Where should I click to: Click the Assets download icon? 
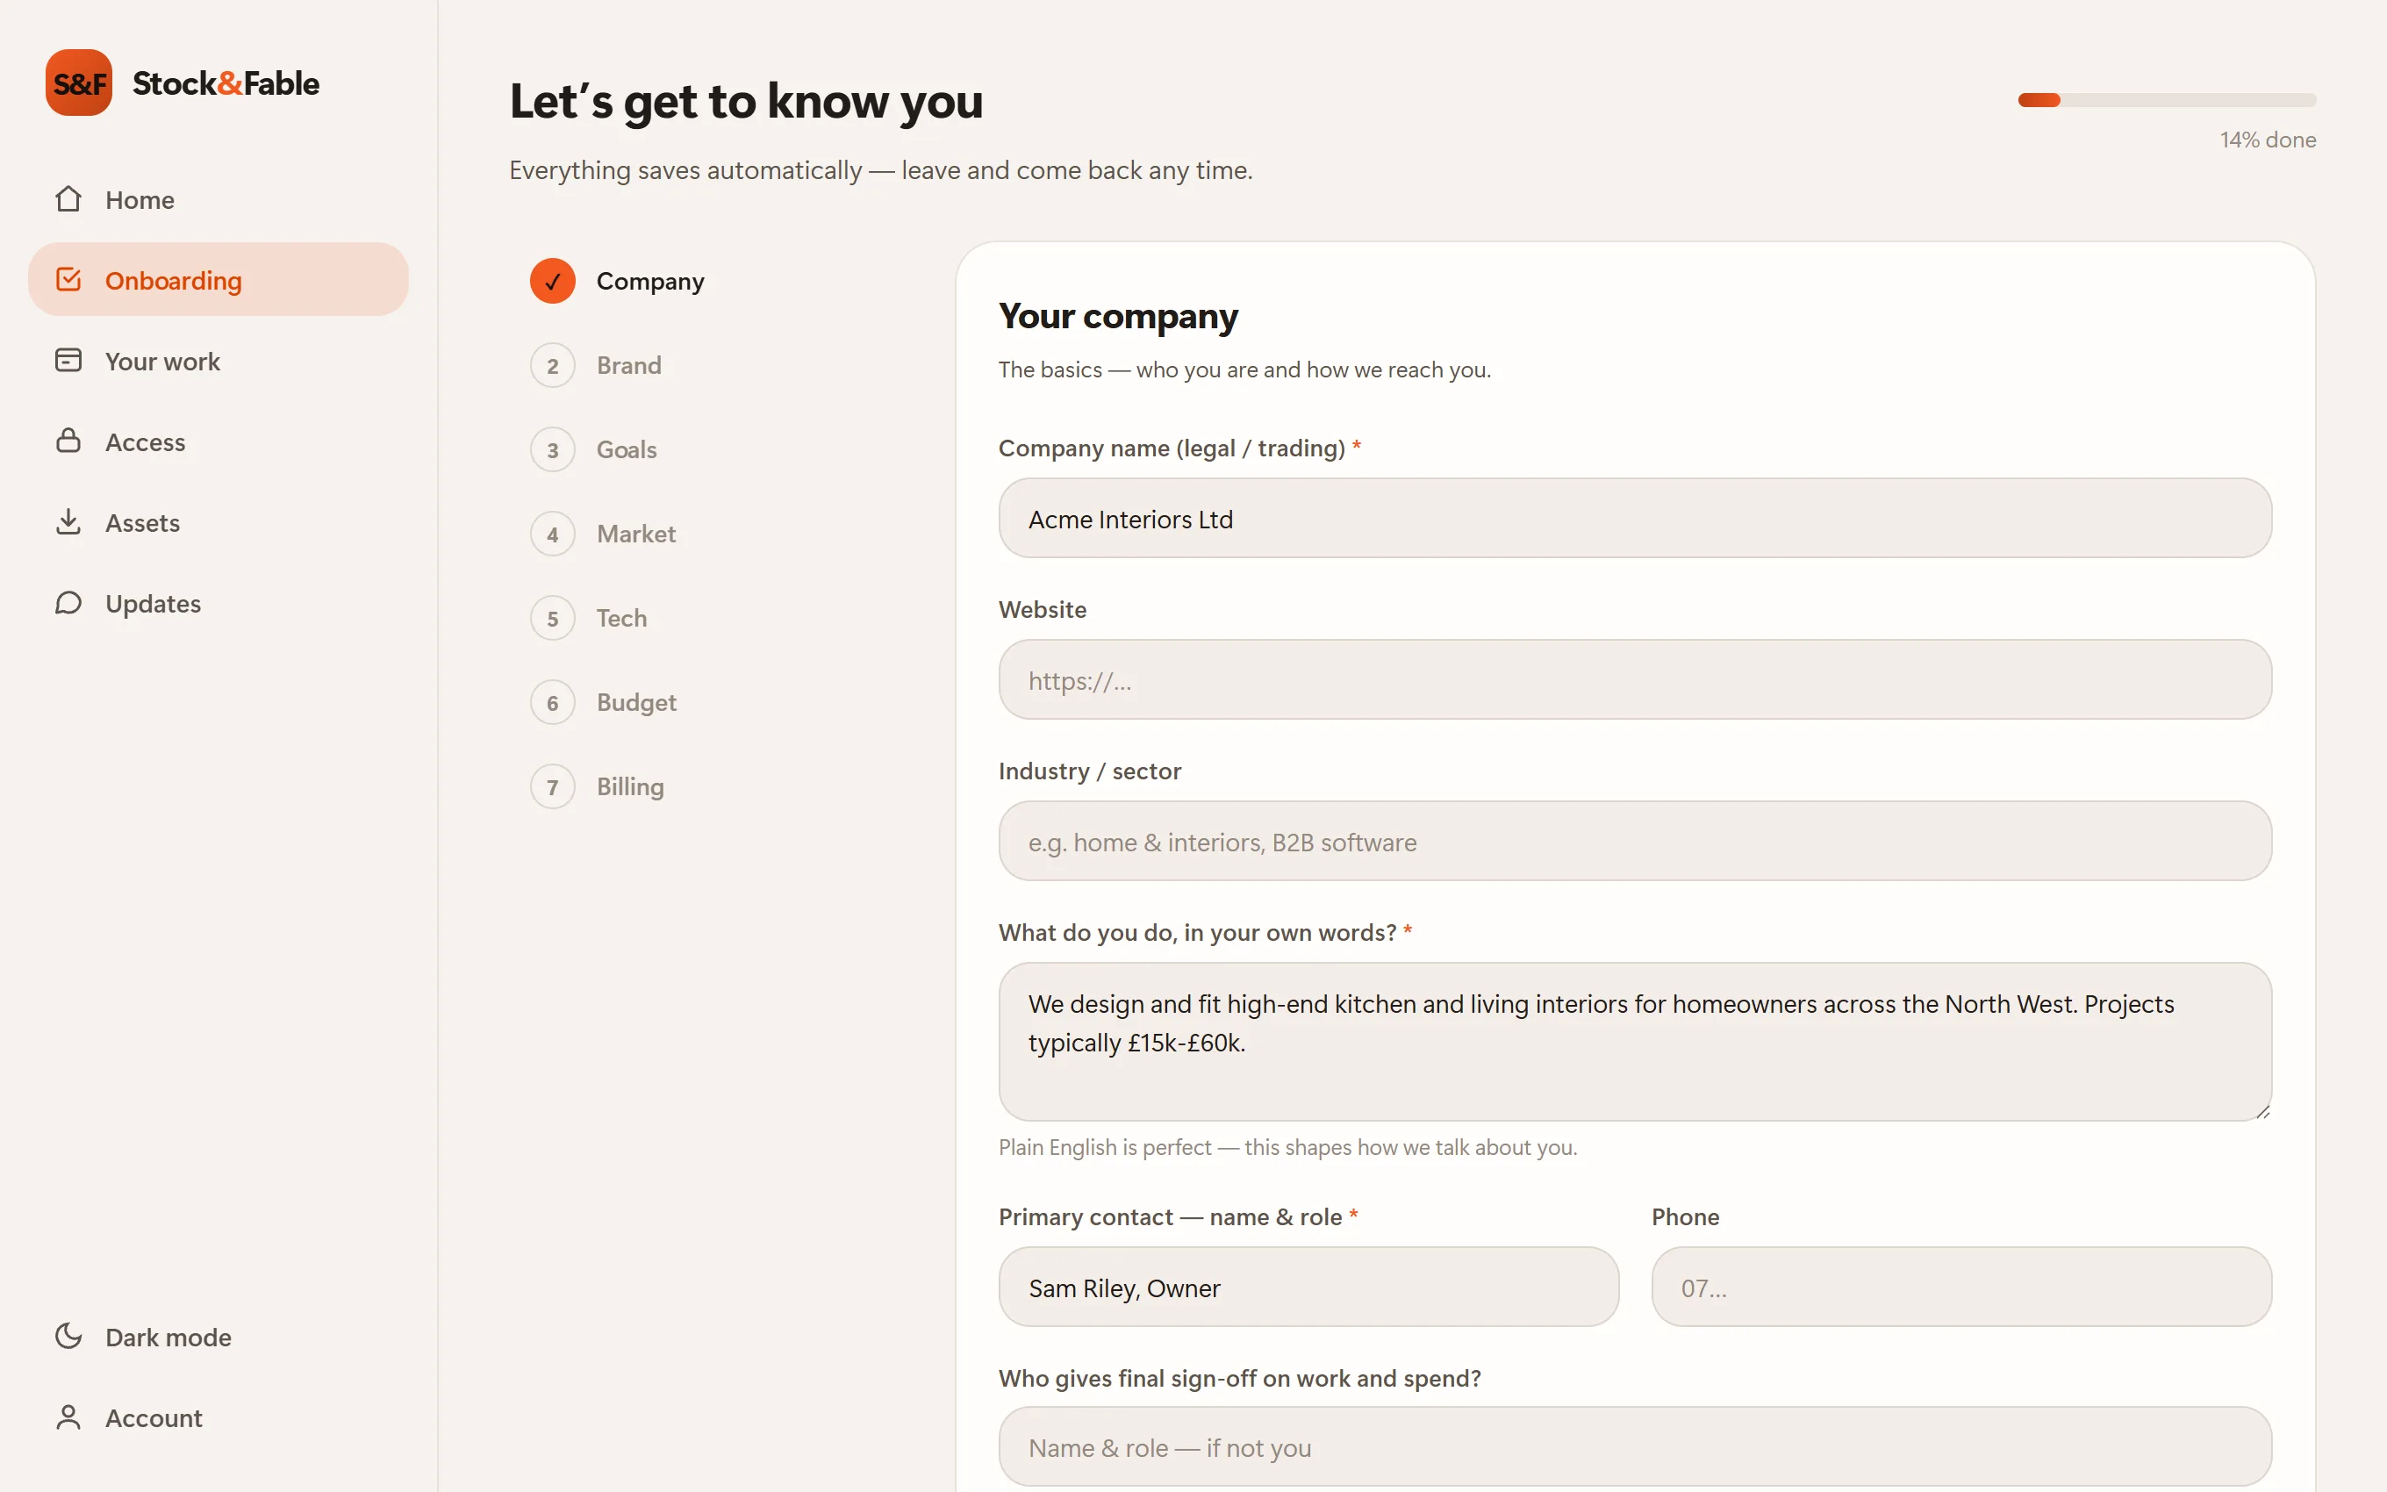click(x=68, y=522)
